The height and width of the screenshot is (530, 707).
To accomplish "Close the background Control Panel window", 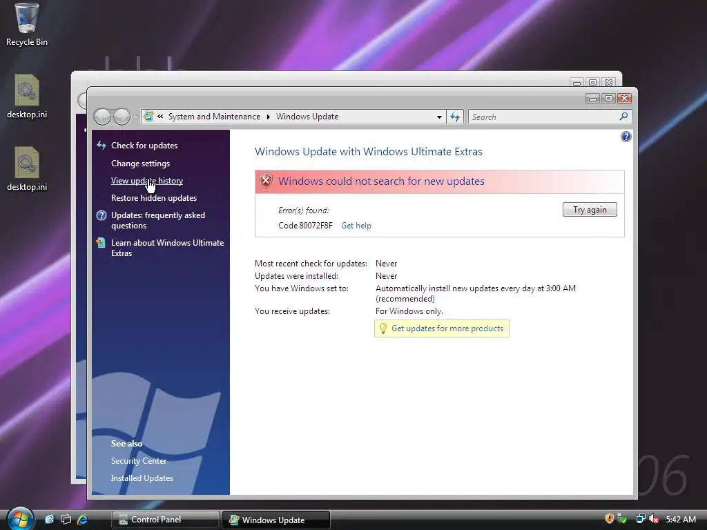I will click(x=608, y=82).
